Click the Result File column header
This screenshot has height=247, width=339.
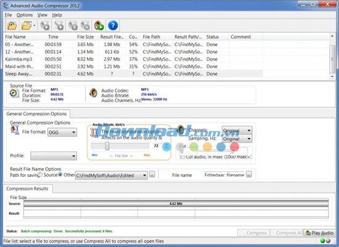(112, 37)
